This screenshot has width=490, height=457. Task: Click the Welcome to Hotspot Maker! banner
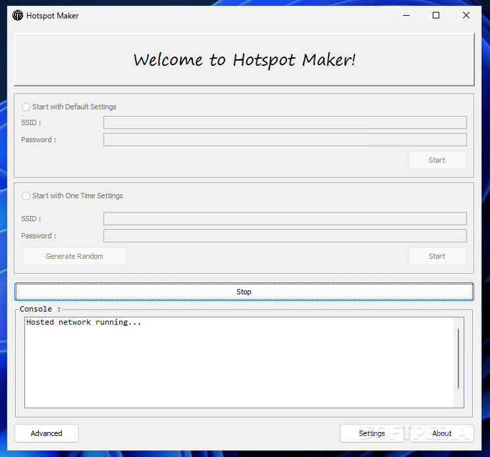pos(244,59)
